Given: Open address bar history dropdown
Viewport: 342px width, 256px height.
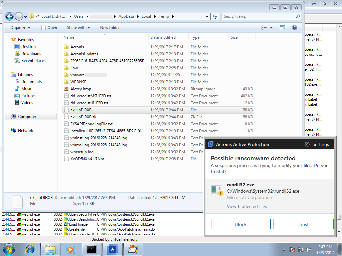Looking at the screenshot, I should pyautogui.click(x=207, y=17).
